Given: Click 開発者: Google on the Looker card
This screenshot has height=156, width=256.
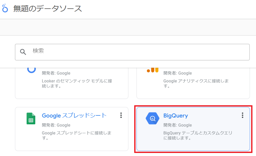Looking at the screenshot, I should click(x=56, y=73).
